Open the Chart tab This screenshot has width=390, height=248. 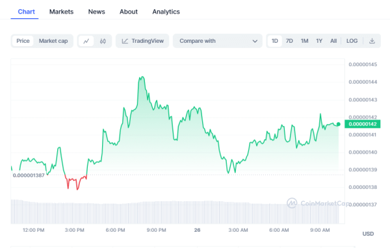[x=26, y=12]
